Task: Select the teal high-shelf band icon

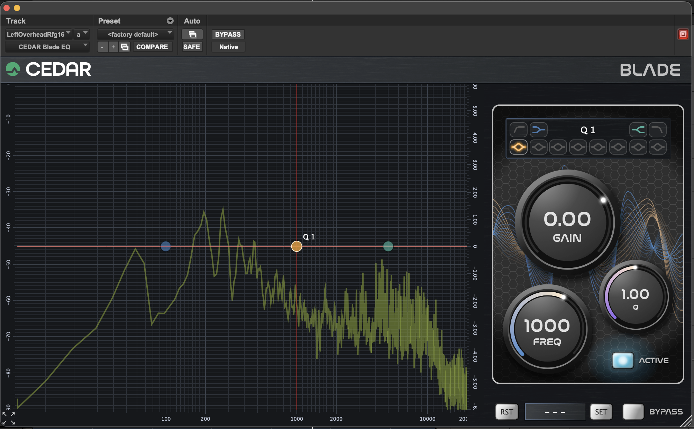Action: 638,130
